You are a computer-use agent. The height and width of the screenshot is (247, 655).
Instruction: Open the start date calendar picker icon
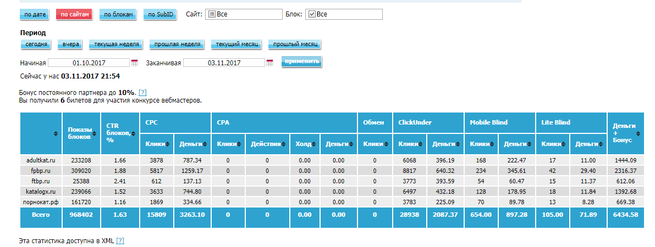click(135, 63)
